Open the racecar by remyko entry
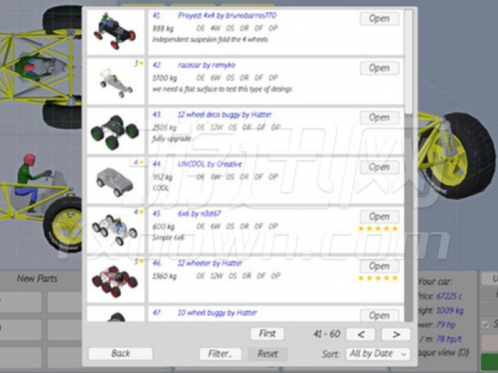 click(379, 68)
